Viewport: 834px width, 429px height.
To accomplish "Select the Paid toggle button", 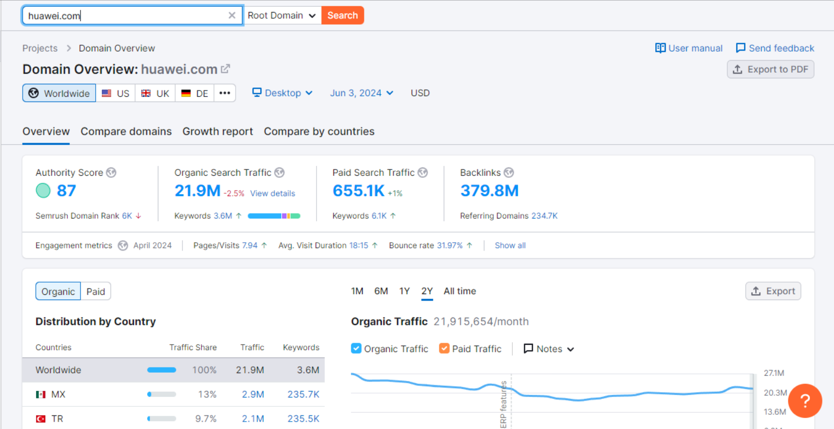I will 96,292.
